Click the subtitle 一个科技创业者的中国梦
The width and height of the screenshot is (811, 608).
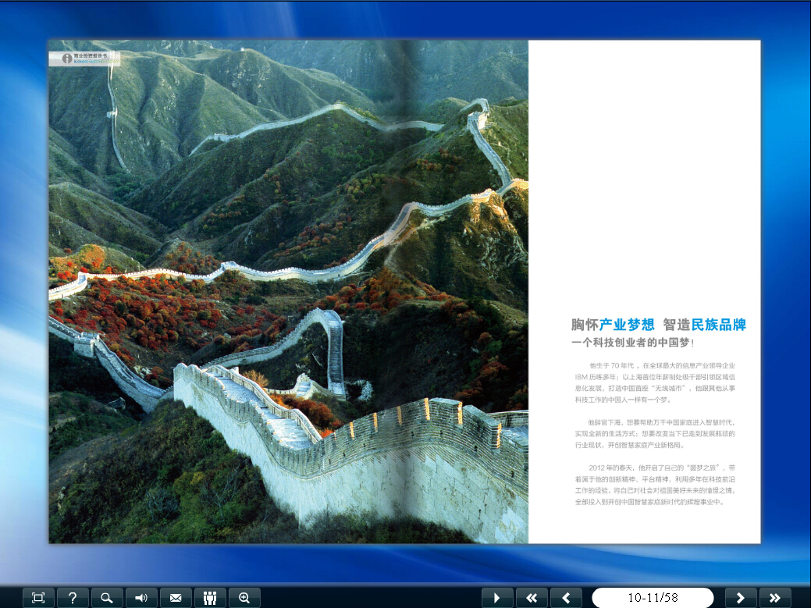(632, 343)
